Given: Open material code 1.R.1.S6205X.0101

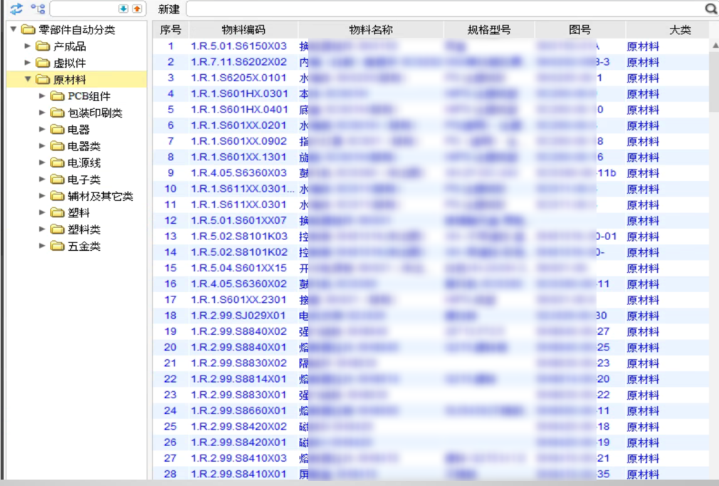Looking at the screenshot, I should pyautogui.click(x=238, y=78).
